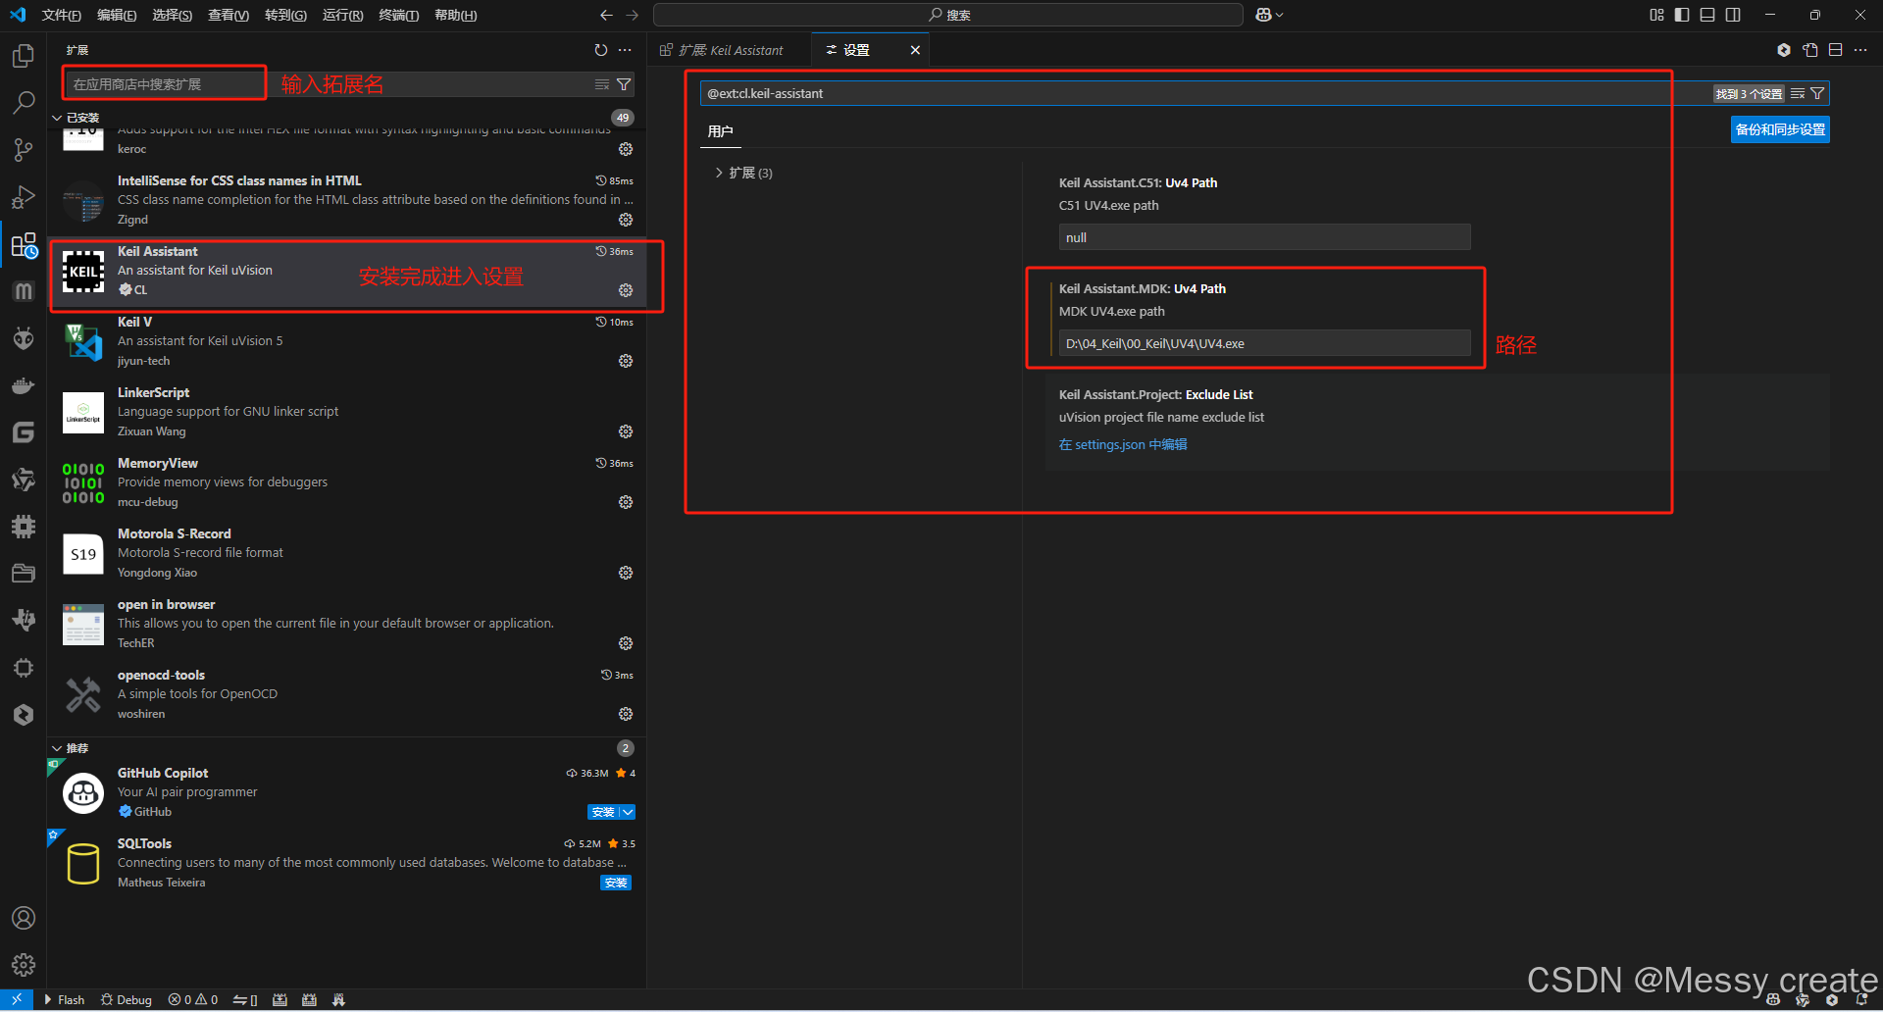Filter settings using the funnel icon
1883x1012 pixels.
(1817, 93)
